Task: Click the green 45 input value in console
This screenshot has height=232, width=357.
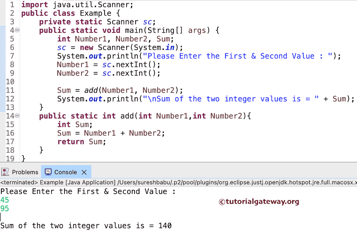Action: 5,200
